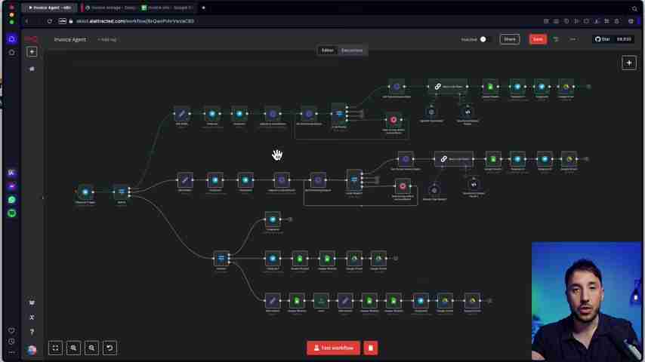
Task: Click the Share button
Action: pos(510,39)
